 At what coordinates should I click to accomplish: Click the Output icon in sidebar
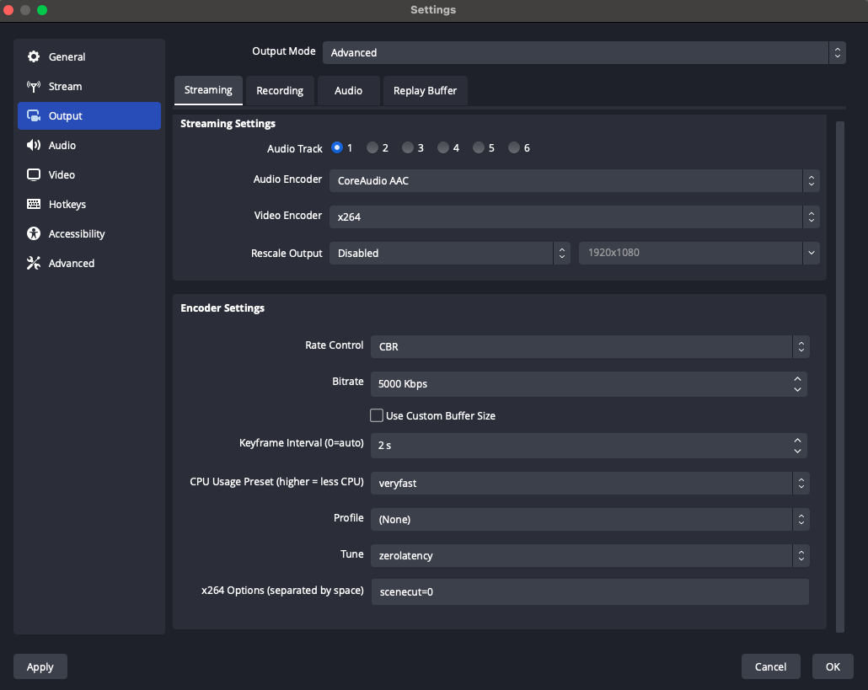click(34, 116)
